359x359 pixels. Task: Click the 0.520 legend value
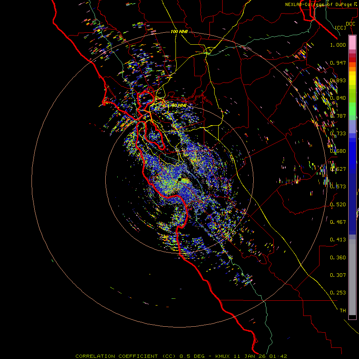pyautogui.click(x=338, y=204)
